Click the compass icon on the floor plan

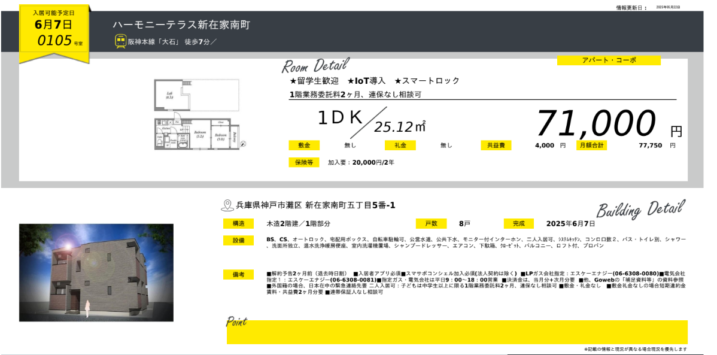point(244,144)
